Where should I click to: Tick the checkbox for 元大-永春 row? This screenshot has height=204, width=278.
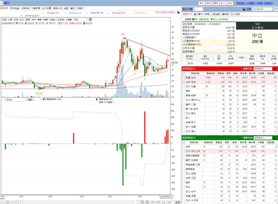coord(183,87)
